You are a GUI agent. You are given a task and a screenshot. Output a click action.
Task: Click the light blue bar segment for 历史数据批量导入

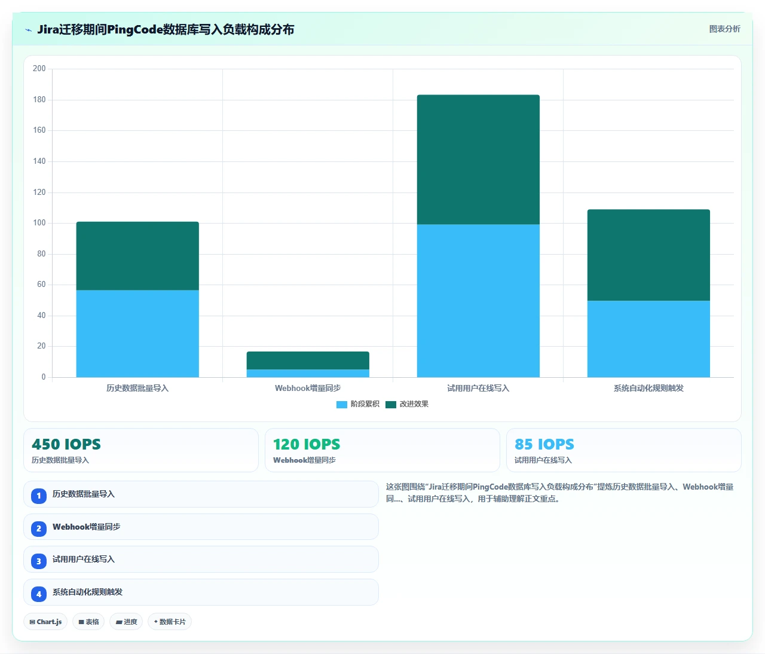point(137,334)
